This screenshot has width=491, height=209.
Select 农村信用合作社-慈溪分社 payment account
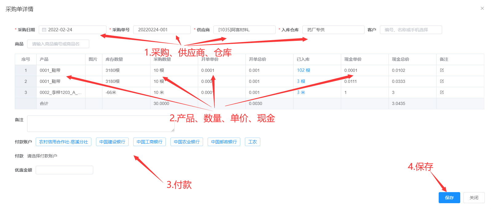click(x=63, y=142)
